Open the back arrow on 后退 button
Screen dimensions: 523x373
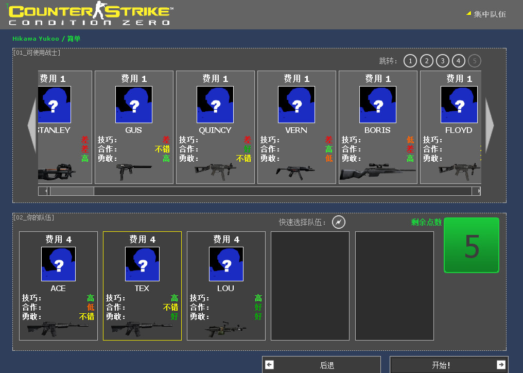(x=269, y=364)
